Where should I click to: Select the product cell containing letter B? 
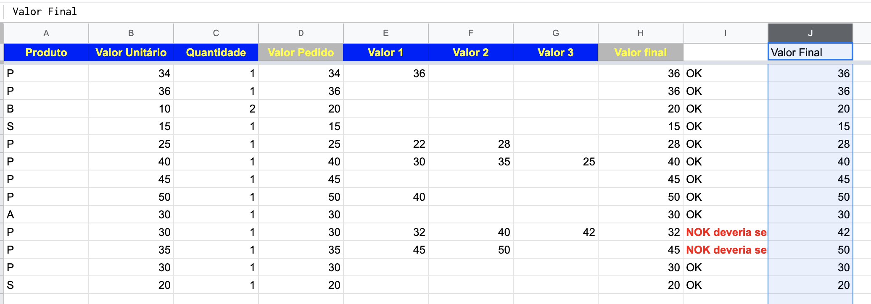pyautogui.click(x=46, y=109)
